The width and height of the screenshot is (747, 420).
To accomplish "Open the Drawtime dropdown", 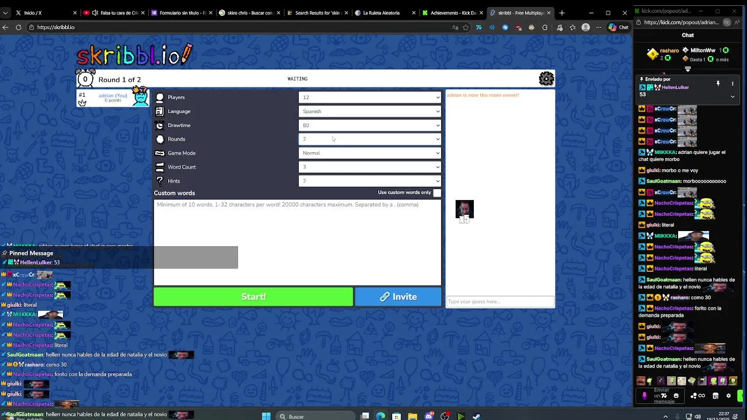I will pos(370,125).
